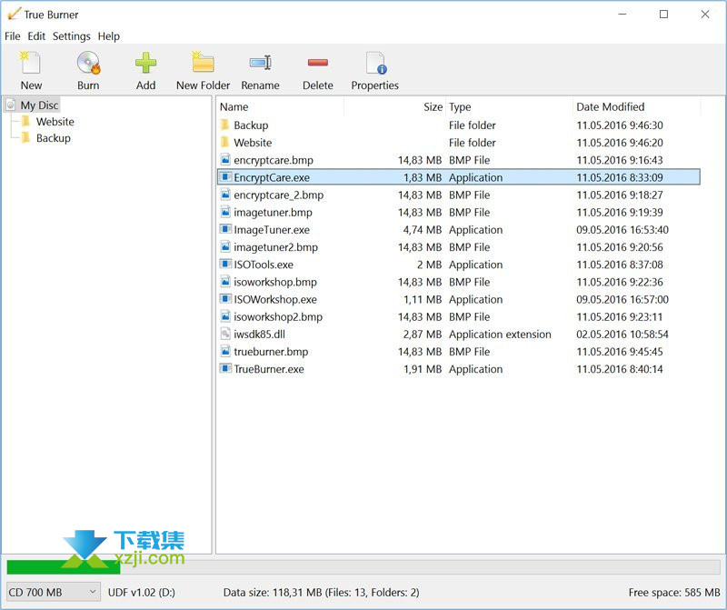Click the 02.05.2016 10:58:54 date cell
The image size is (727, 610).
pyautogui.click(x=622, y=335)
